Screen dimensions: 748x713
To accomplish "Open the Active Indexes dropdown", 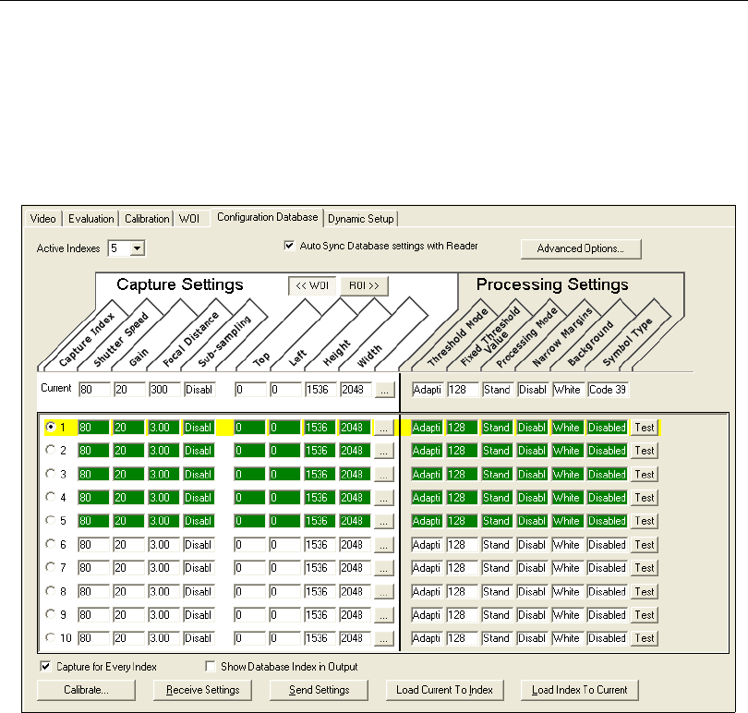I will click(137, 248).
